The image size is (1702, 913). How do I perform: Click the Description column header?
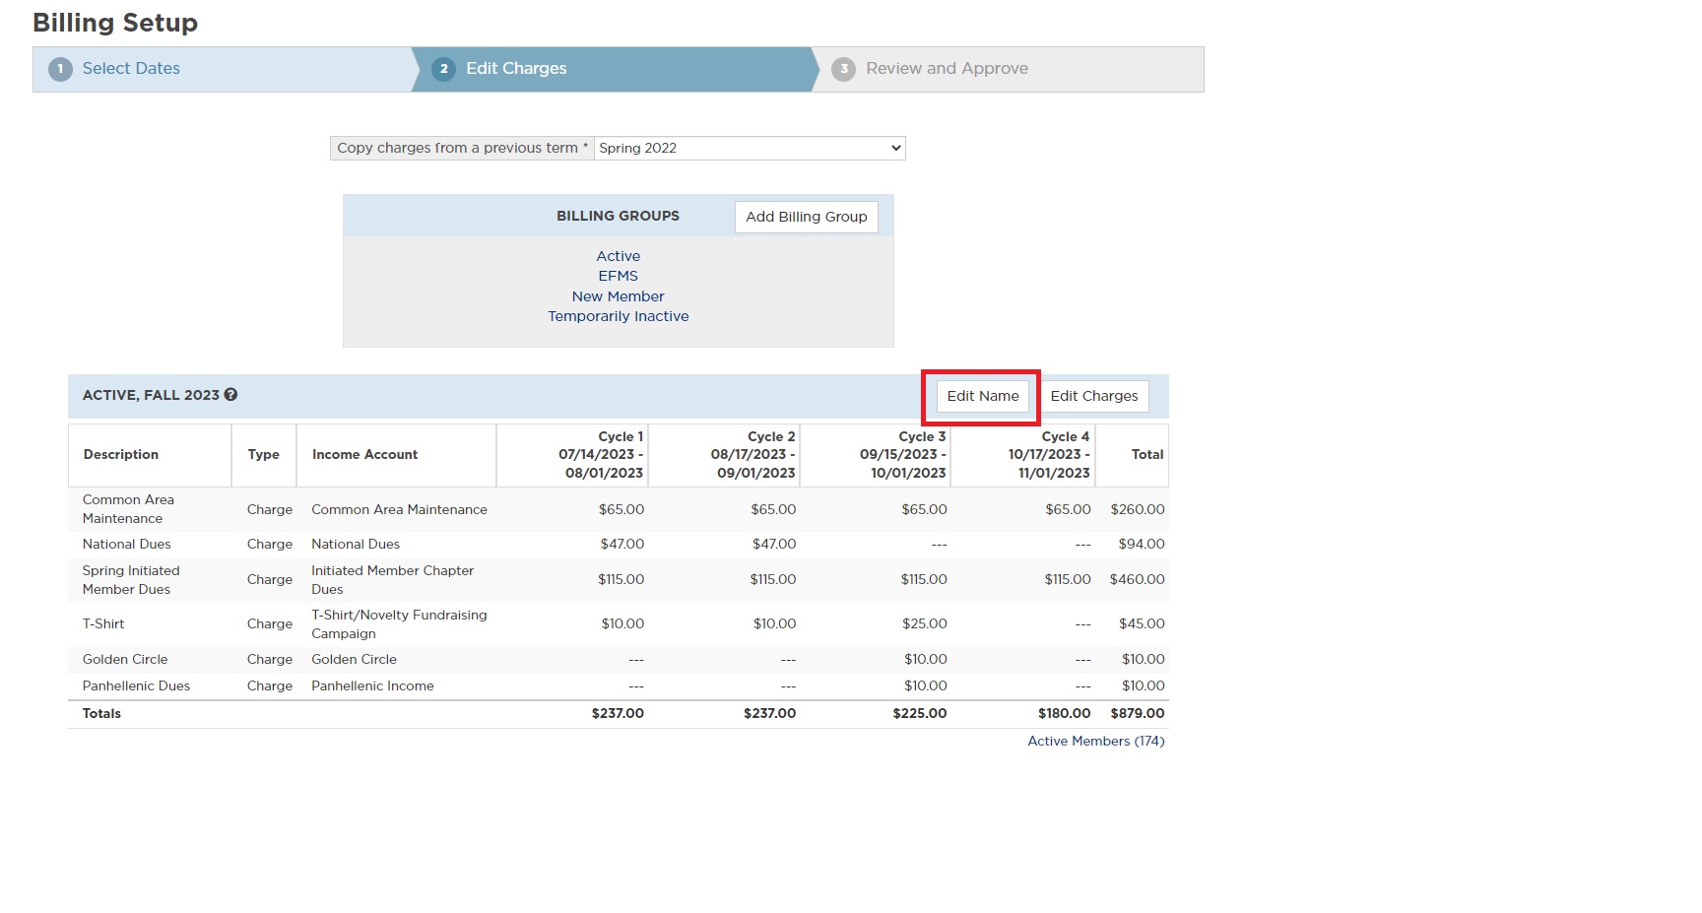point(121,454)
